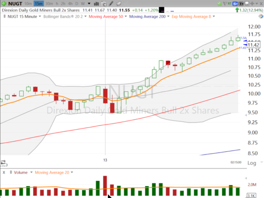Viewport: 264px width, 198px height.
Task: Click the black color swatch by price change
Action: (161, 10)
